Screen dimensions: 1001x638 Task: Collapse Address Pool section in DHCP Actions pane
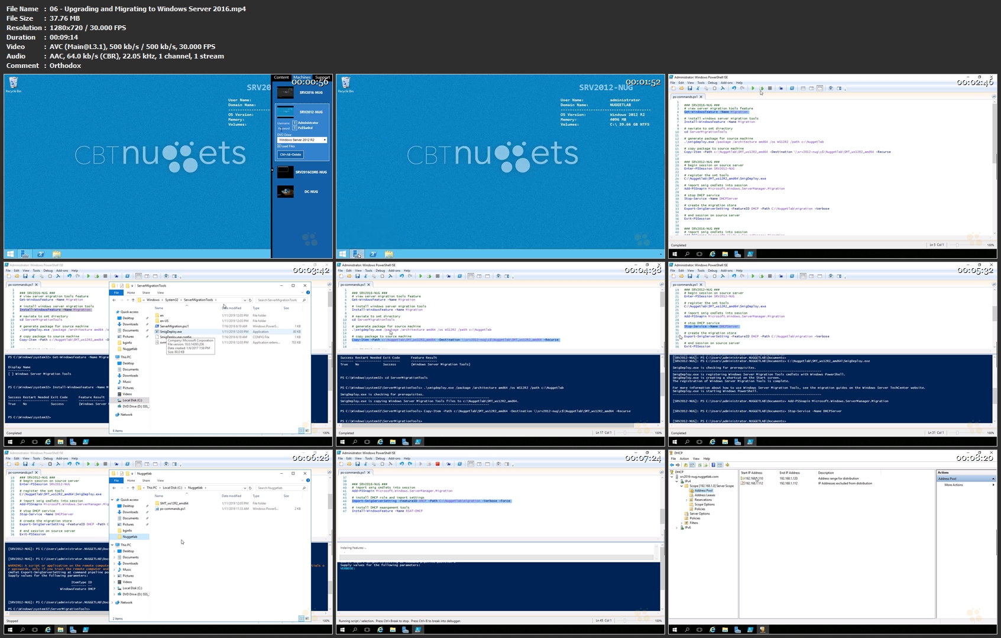[993, 479]
